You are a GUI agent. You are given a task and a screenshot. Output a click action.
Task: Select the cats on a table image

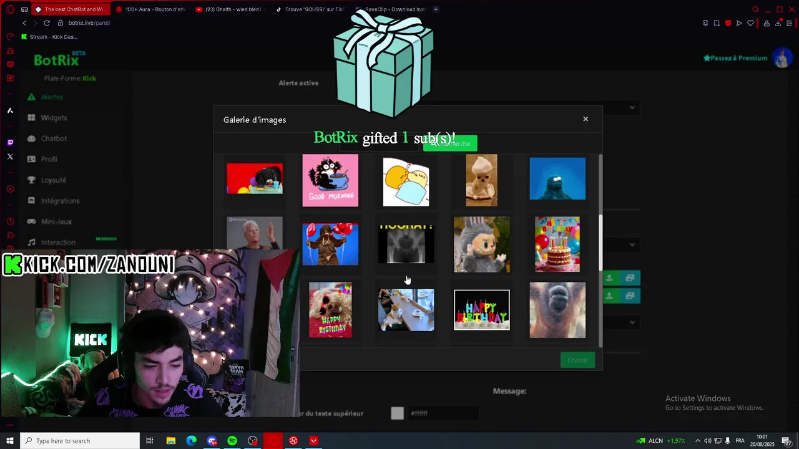pyautogui.click(x=406, y=310)
